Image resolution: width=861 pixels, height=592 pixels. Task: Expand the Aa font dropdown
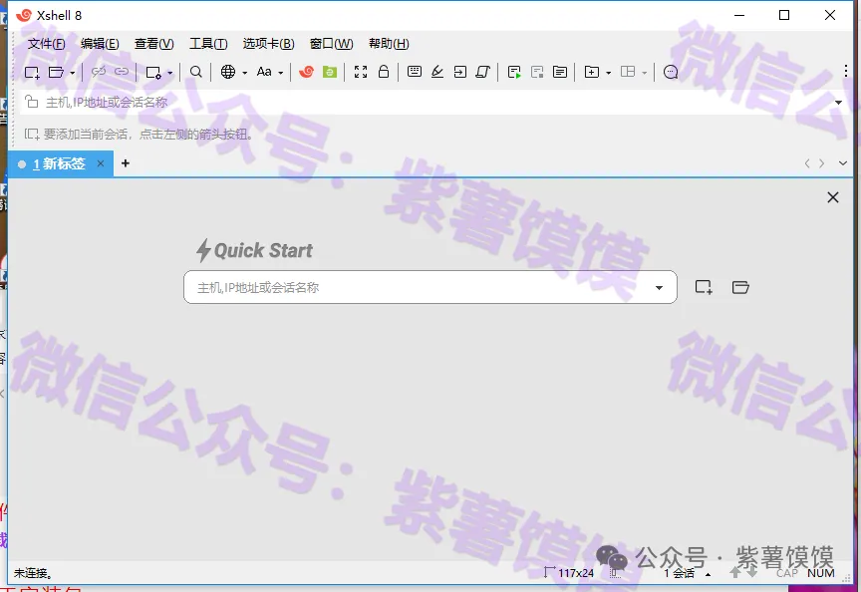280,73
